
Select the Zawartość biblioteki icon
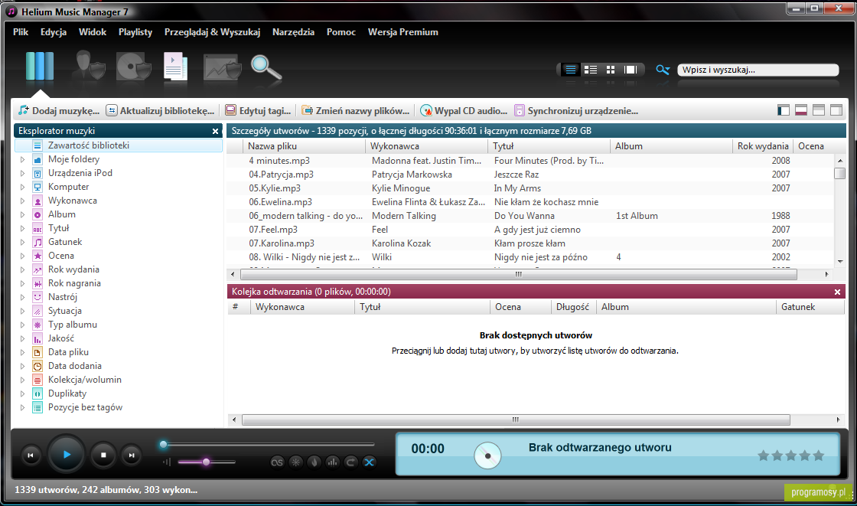(37, 145)
